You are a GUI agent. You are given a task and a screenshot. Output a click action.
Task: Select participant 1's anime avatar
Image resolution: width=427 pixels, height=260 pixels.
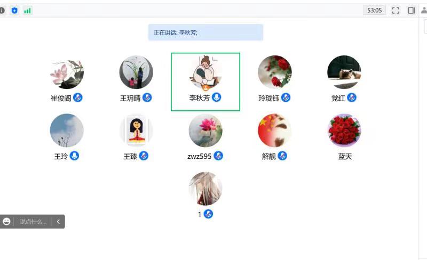click(205, 189)
